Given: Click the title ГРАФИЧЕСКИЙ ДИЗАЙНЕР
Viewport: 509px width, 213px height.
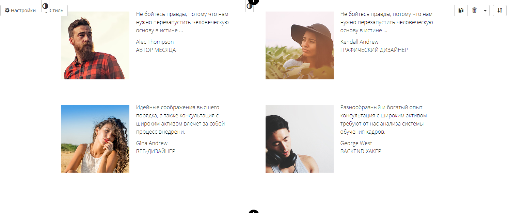Looking at the screenshot, I should coord(374,50).
